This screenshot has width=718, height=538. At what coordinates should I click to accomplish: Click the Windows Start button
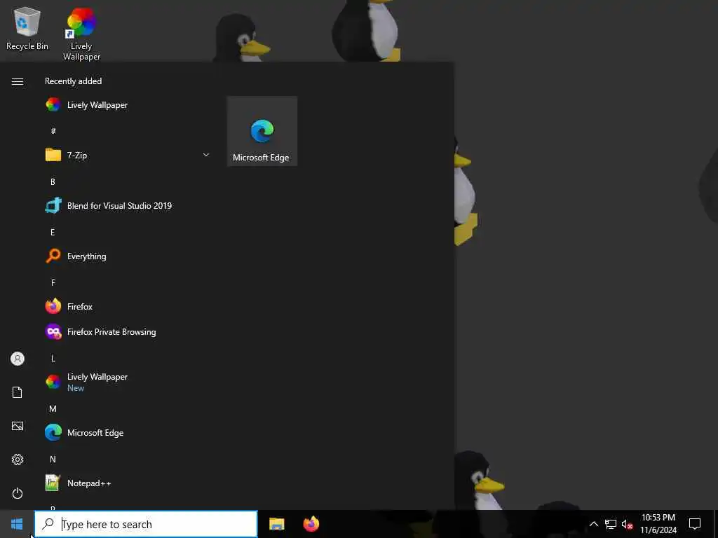pyautogui.click(x=17, y=524)
